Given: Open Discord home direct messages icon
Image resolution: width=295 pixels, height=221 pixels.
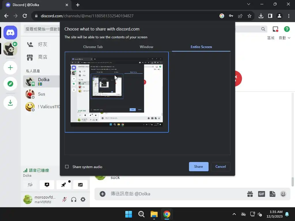Looking at the screenshot, I should 10,33.
